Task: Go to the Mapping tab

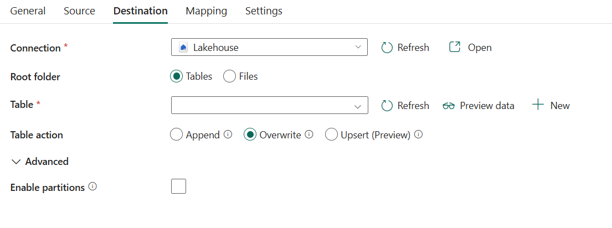Action: click(206, 11)
